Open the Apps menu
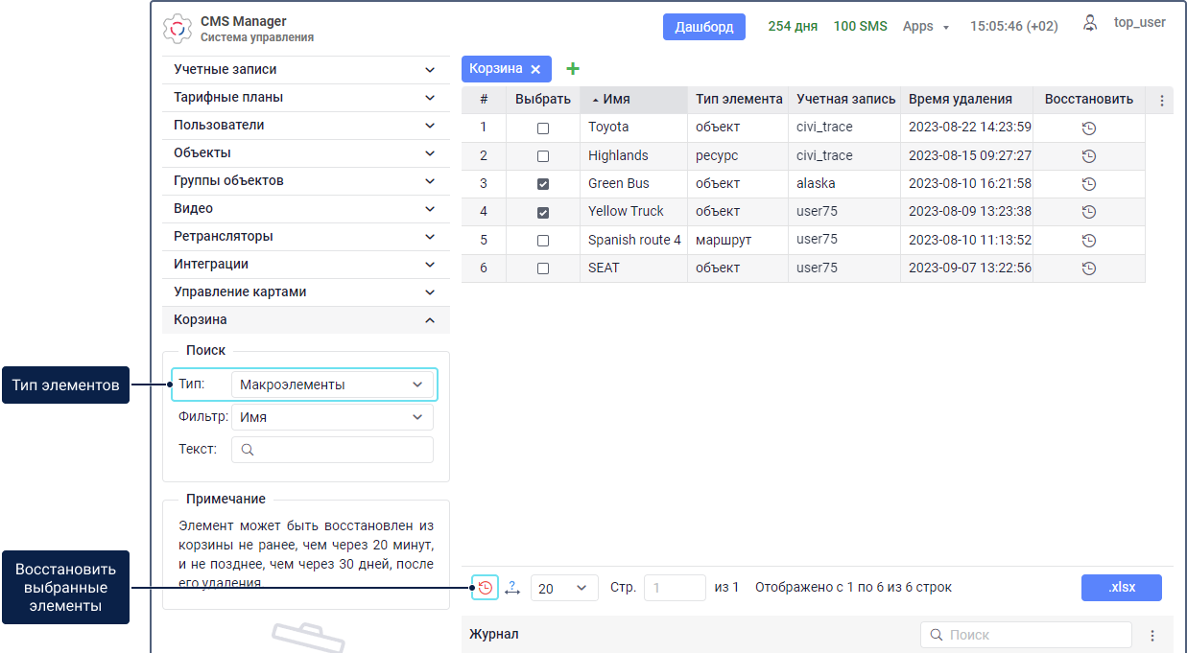Viewport: 1187px width, 653px height. 925,27
